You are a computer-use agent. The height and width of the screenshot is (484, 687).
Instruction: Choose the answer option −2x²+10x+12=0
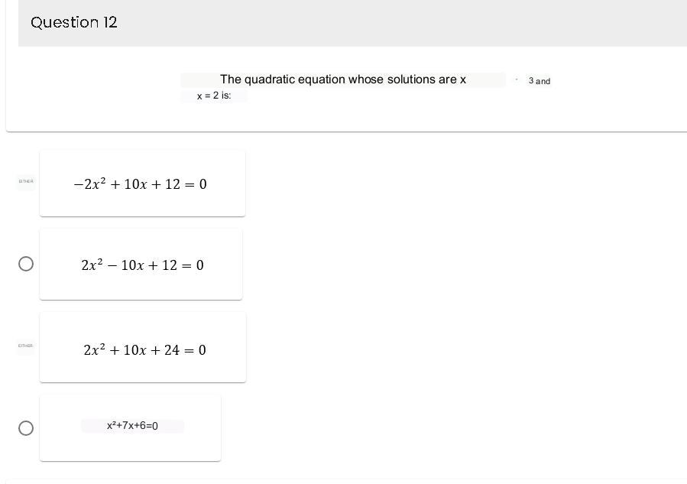point(142,183)
